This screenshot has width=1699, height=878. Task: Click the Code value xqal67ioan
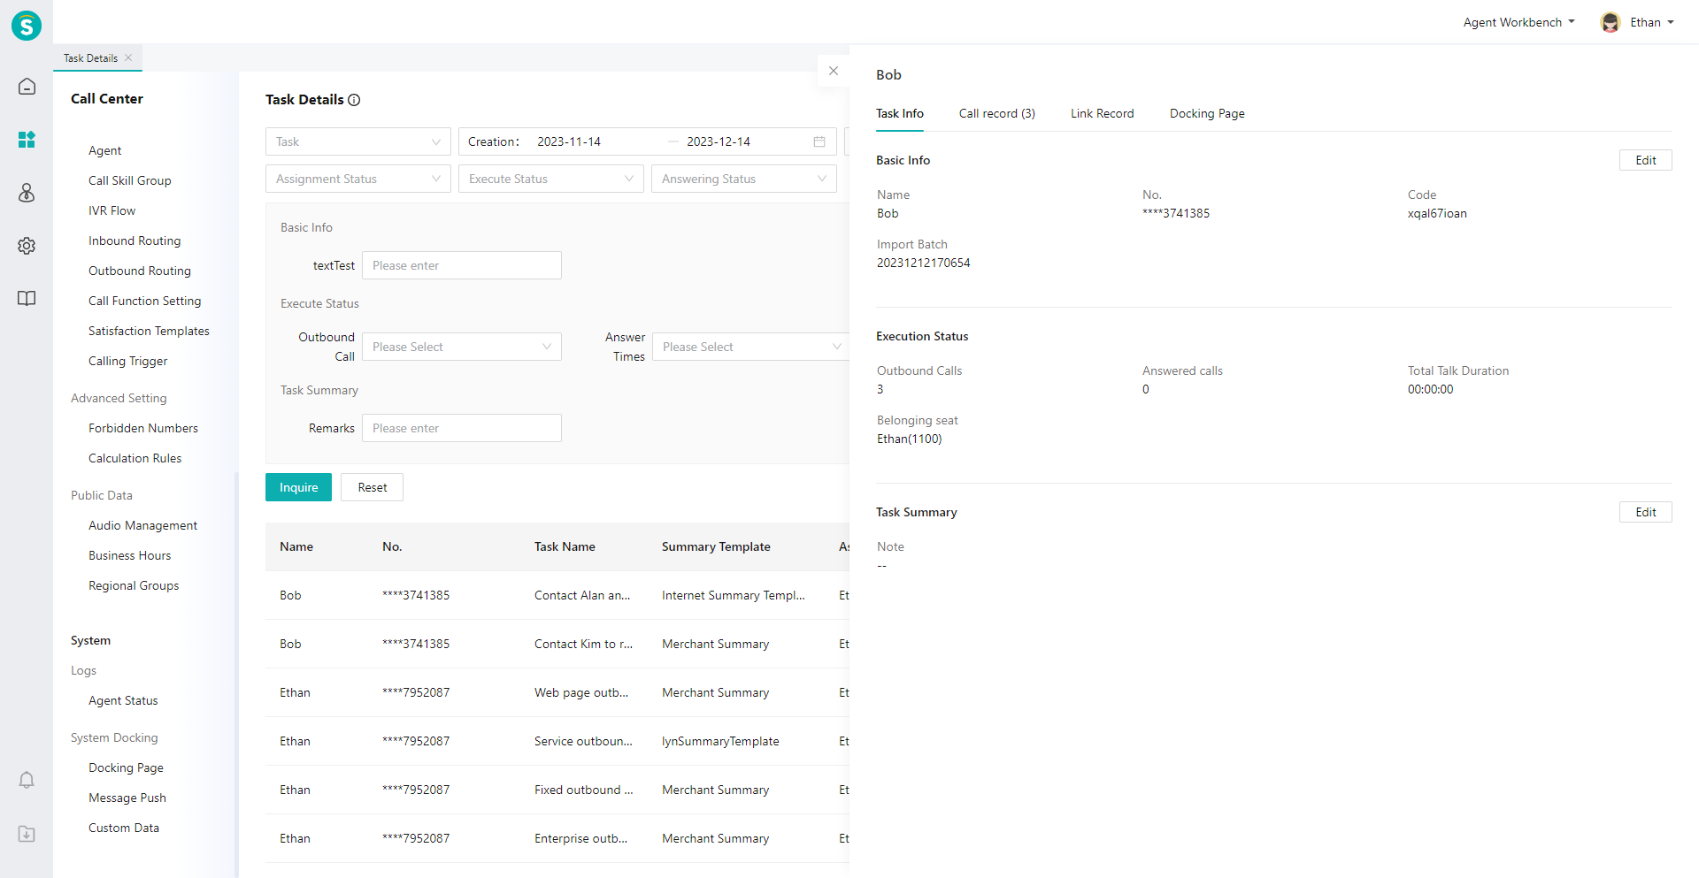(x=1437, y=213)
